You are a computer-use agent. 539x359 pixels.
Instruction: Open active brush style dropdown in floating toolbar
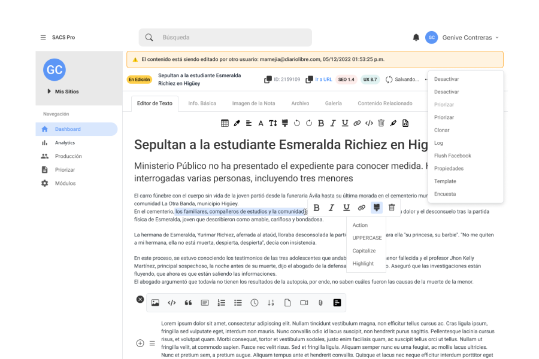(377, 208)
